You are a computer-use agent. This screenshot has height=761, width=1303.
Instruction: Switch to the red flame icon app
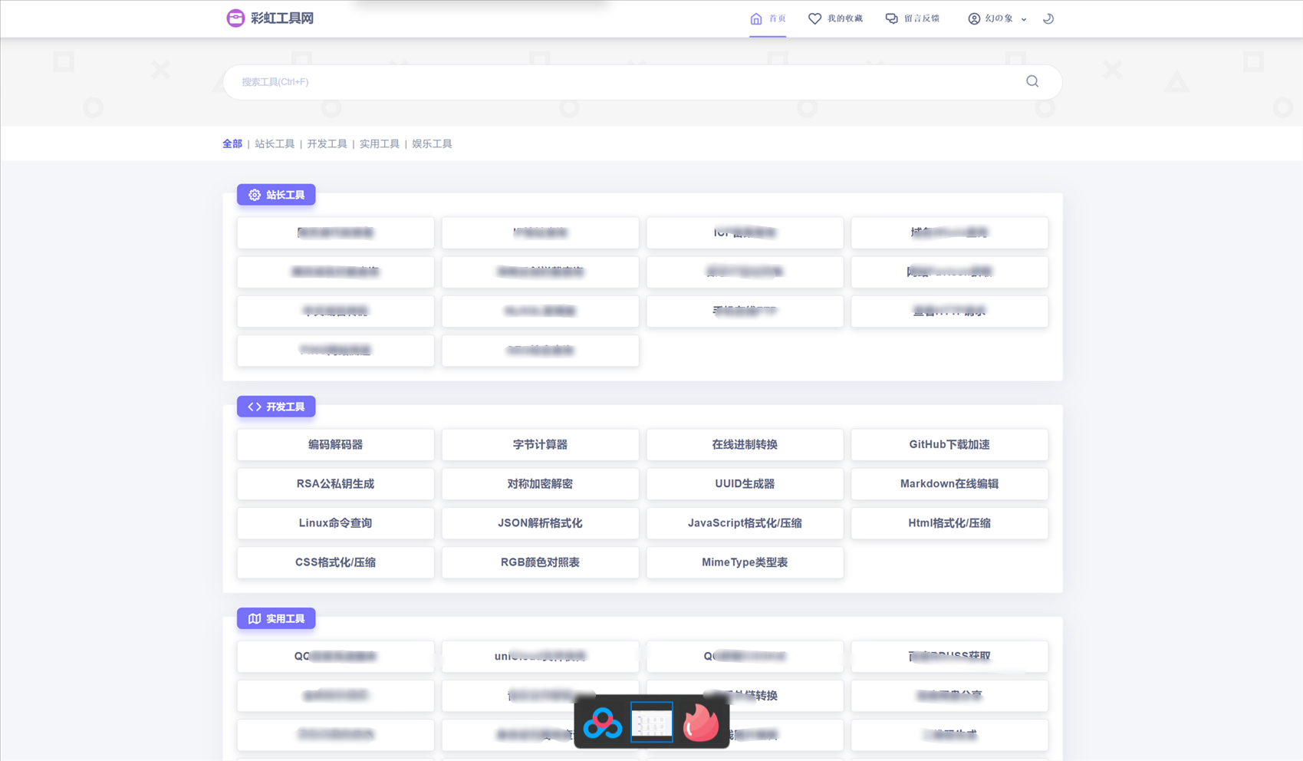[701, 723]
